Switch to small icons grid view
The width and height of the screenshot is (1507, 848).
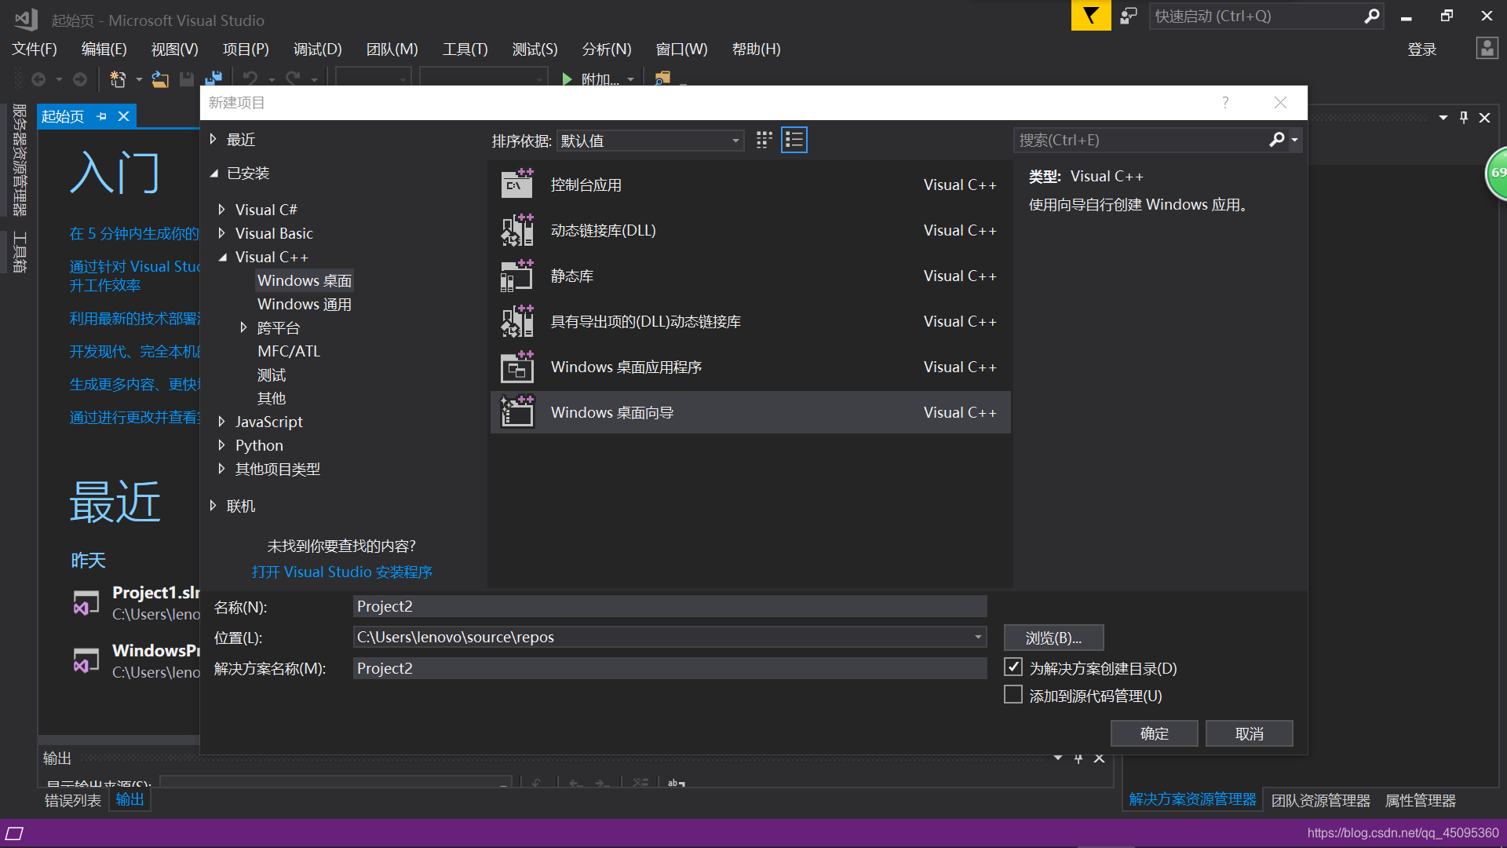764,140
